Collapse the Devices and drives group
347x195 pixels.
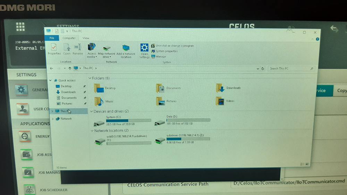pos(91,111)
